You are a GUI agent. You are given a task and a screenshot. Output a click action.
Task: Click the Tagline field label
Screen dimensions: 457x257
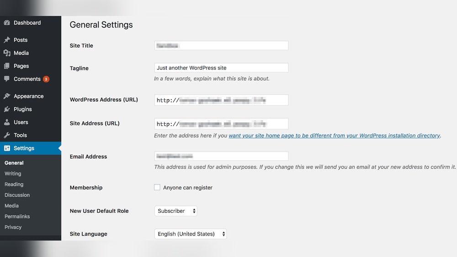coord(79,68)
